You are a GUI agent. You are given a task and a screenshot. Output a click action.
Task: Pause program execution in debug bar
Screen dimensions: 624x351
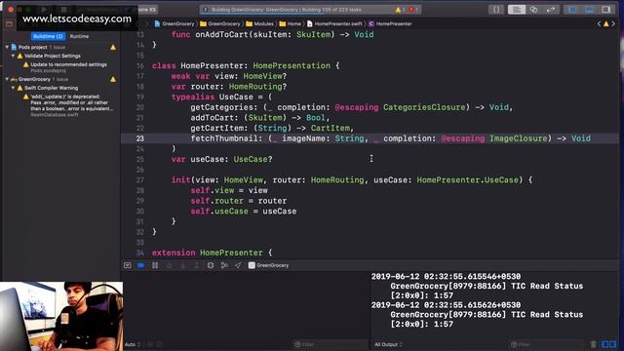click(x=155, y=265)
